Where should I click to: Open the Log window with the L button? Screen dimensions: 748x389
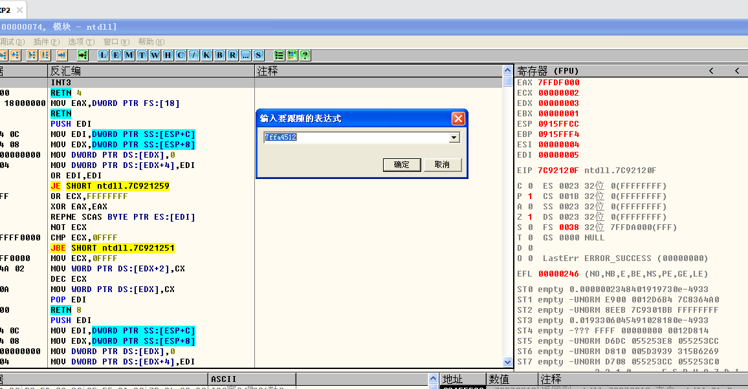pos(103,55)
